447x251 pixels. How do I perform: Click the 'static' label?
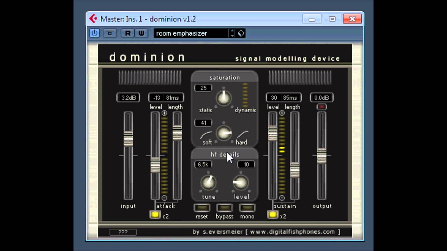(206, 110)
